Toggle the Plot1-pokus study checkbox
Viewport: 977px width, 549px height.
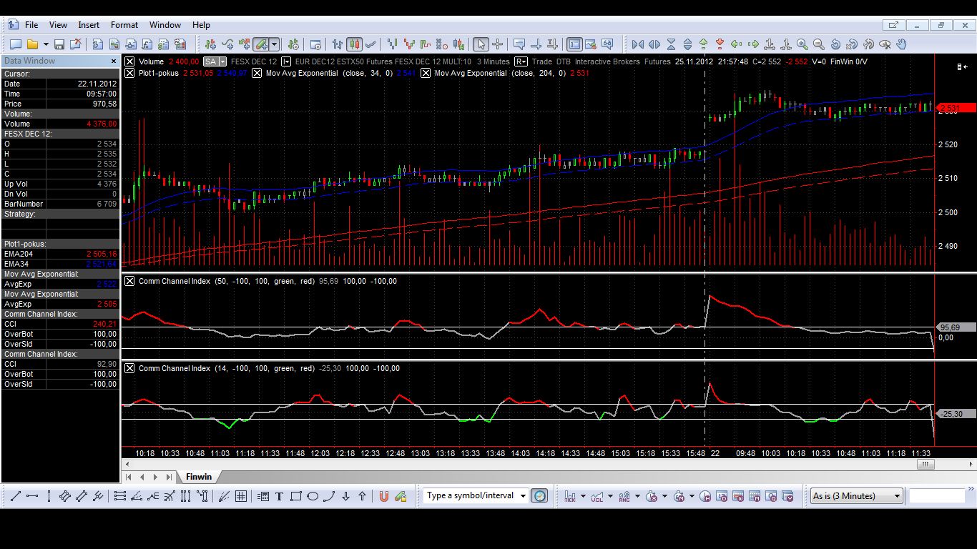point(129,73)
